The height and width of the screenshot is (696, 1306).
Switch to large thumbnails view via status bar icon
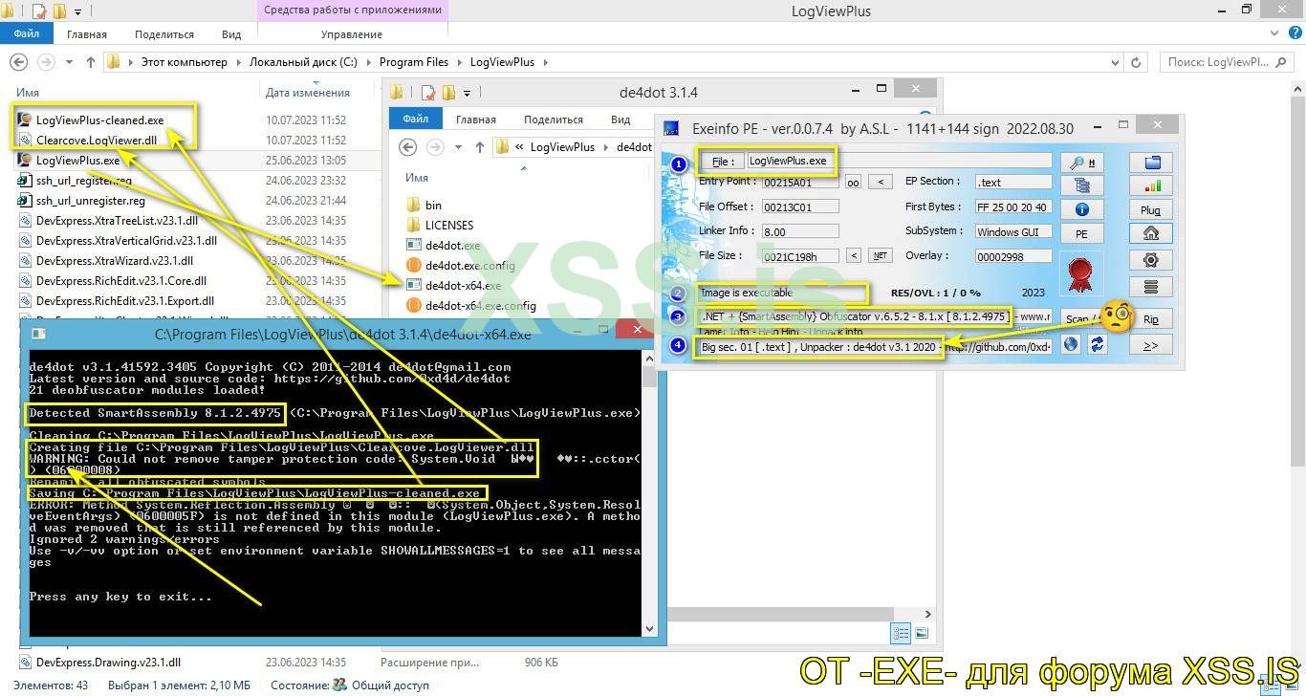coord(922,633)
